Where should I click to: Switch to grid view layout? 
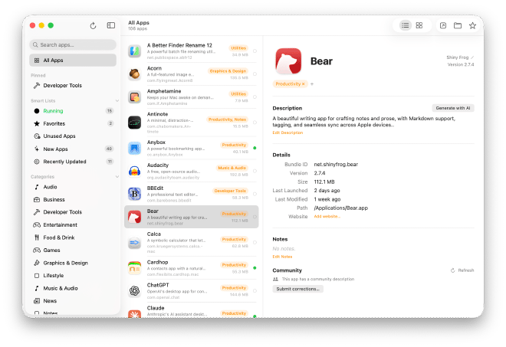tap(419, 25)
